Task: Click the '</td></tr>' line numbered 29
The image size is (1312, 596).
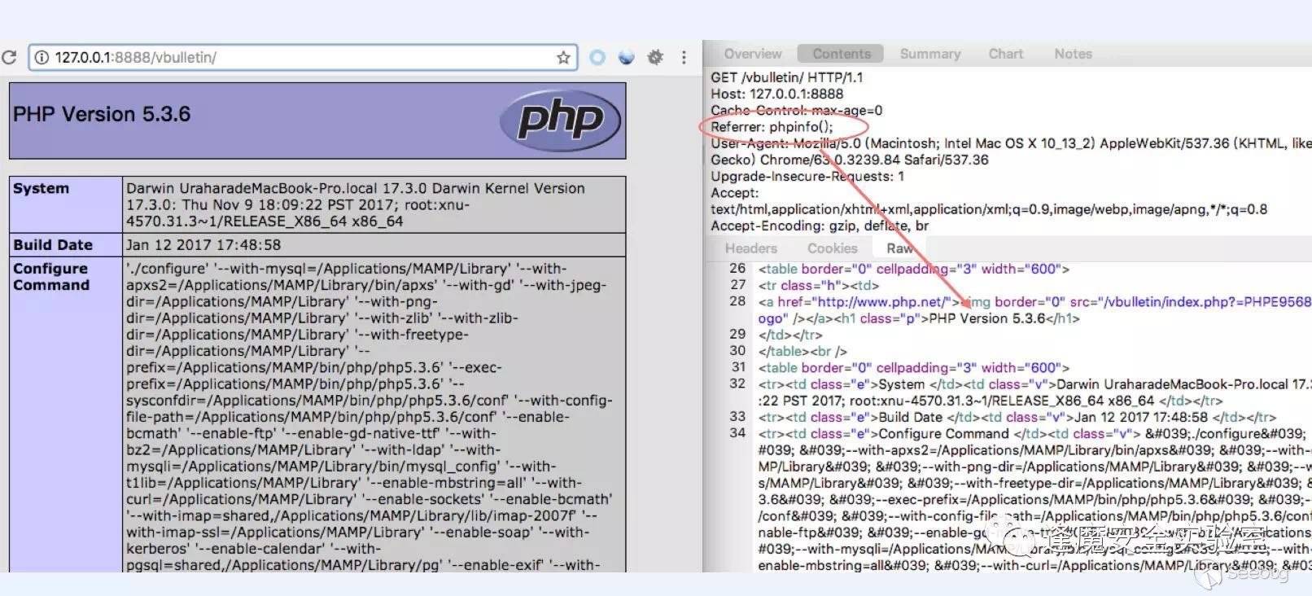Action: 791,335
